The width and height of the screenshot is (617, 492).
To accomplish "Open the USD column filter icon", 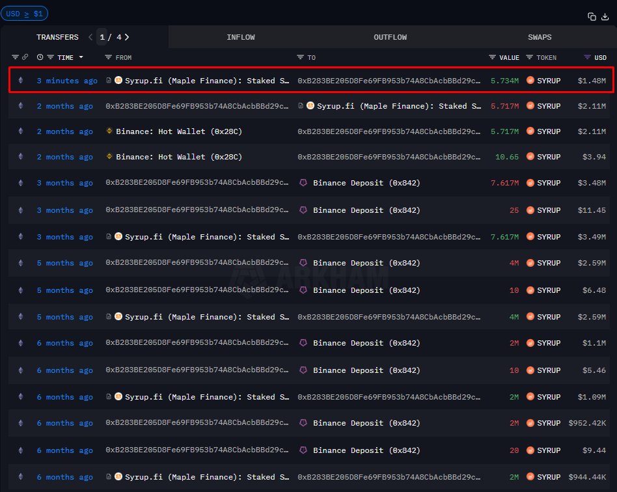I will (587, 57).
